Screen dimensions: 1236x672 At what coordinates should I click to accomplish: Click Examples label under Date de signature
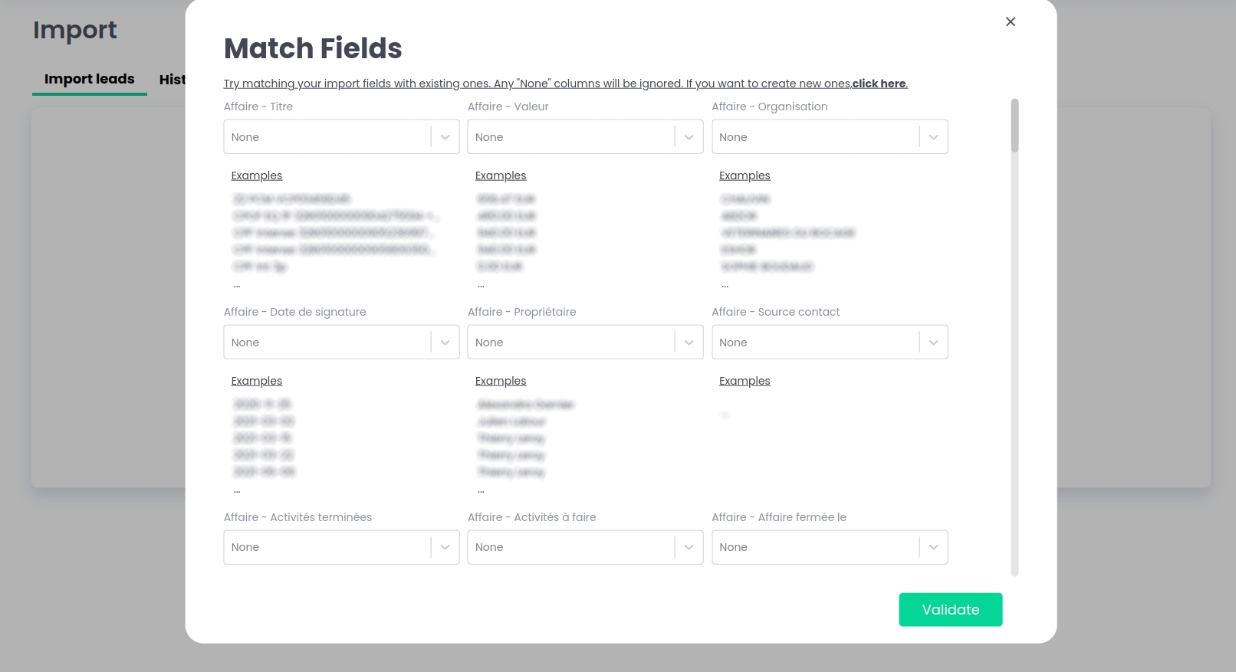257,381
